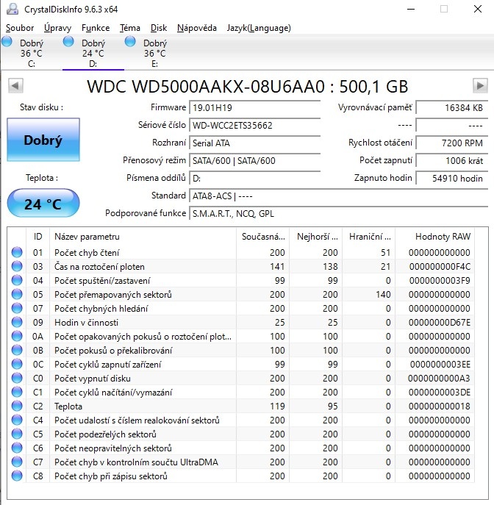
Task: Click status orb of row 09
Action: pos(17,322)
